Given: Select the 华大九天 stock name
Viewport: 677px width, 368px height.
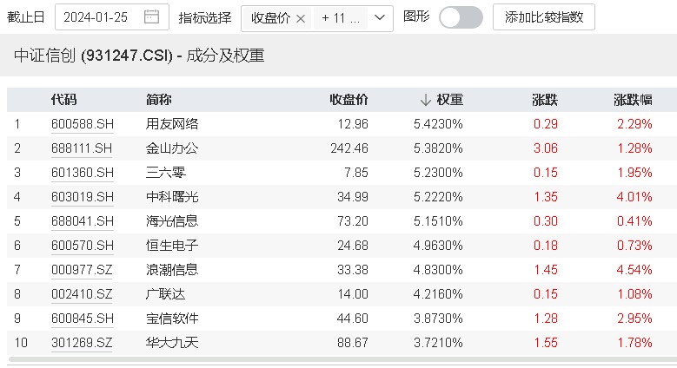Looking at the screenshot, I should [x=172, y=343].
